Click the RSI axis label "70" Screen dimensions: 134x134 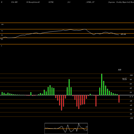(x=2, y=31)
